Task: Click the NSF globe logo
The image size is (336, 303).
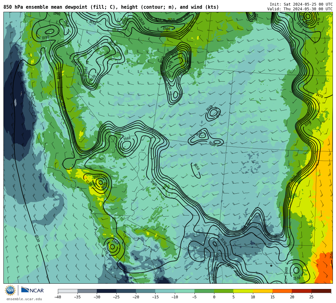Action: tap(10, 290)
